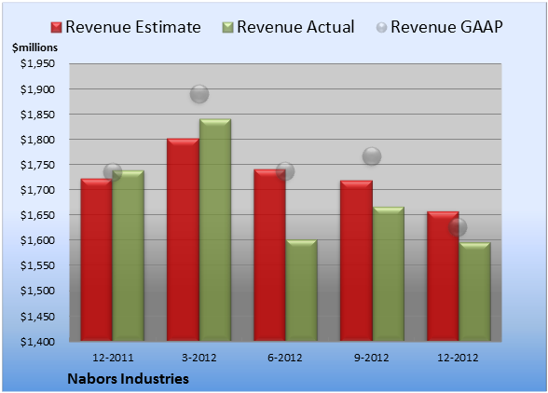Image resolution: width=548 pixels, height=393 pixels.
Task: Click the '$millions' axis unit label
Action: coord(35,47)
